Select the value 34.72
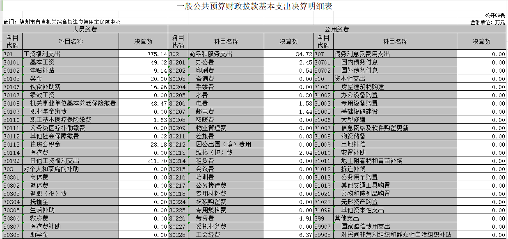This screenshot has width=508, height=239. [288, 54]
